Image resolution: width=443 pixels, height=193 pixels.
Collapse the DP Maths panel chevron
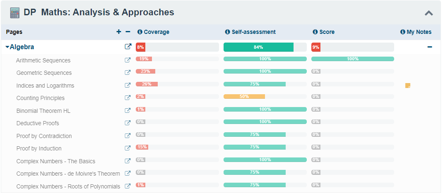point(429,13)
